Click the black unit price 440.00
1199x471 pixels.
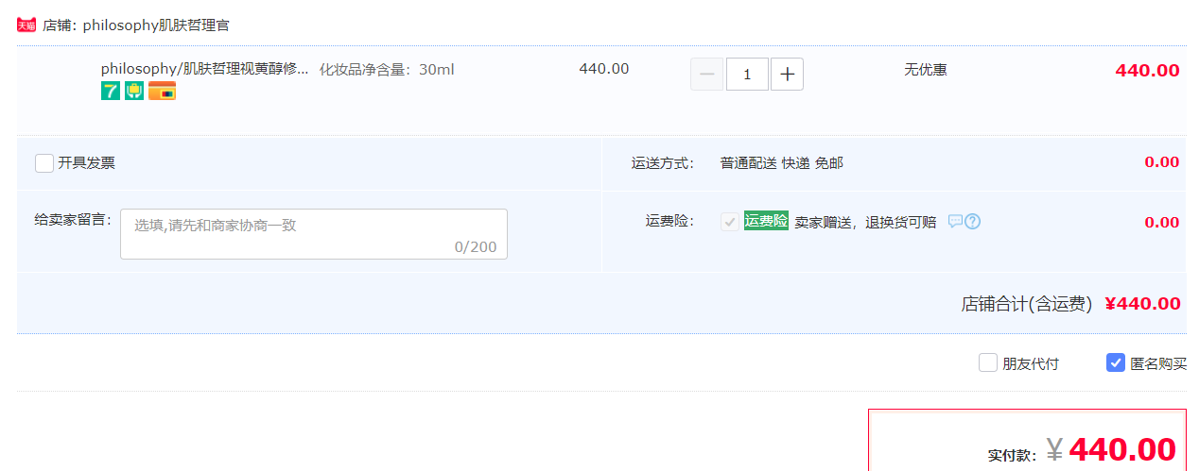pos(604,69)
